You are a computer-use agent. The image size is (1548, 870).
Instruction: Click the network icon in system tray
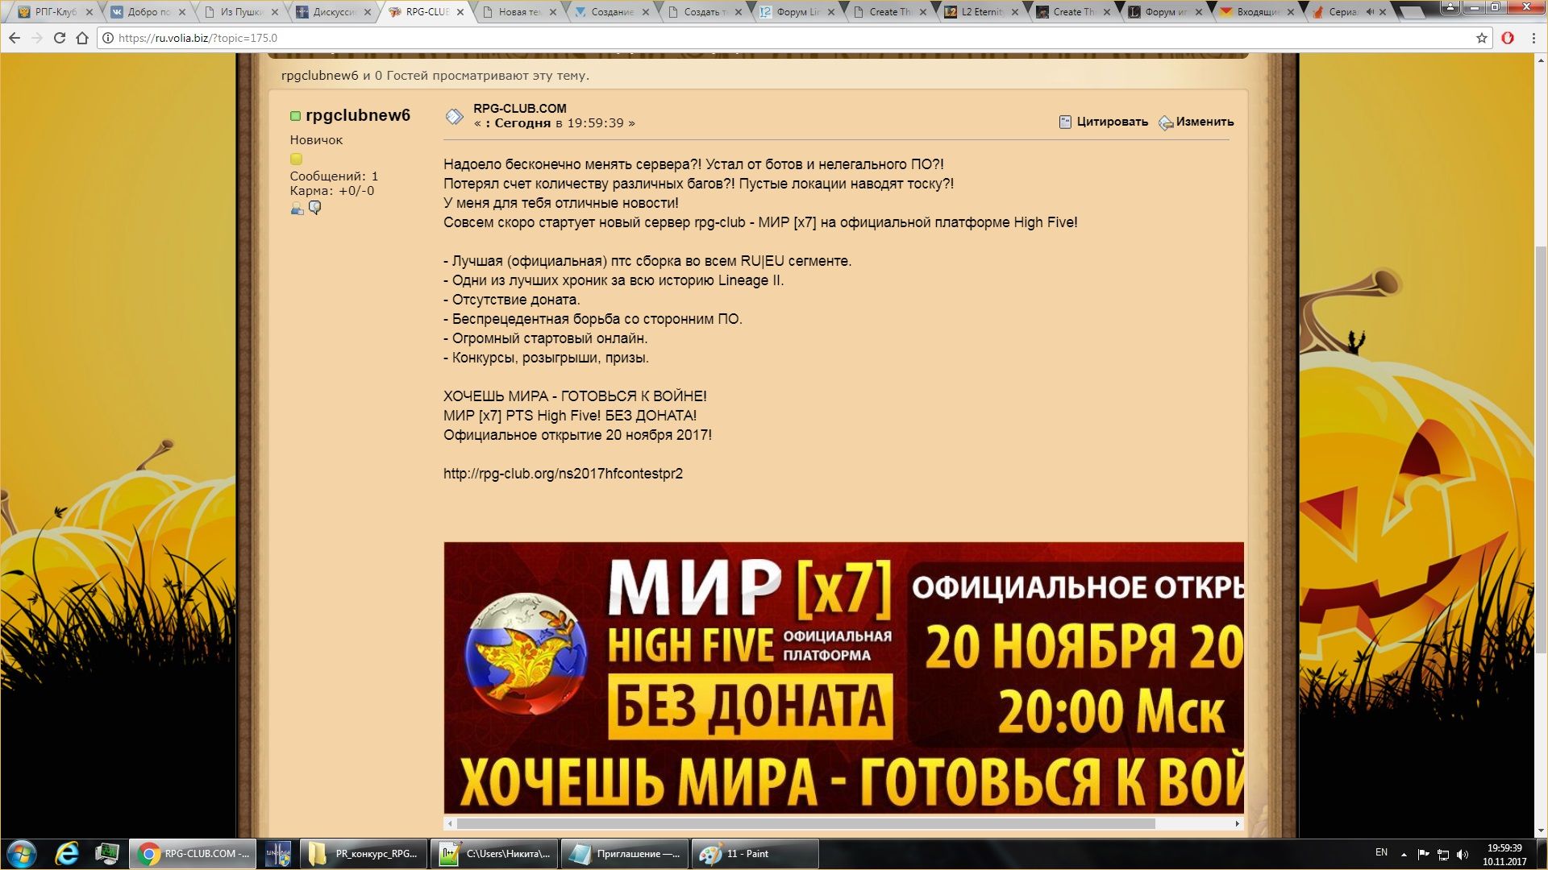tap(1443, 854)
